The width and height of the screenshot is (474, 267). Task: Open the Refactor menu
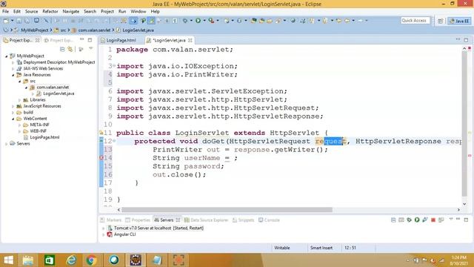point(50,12)
